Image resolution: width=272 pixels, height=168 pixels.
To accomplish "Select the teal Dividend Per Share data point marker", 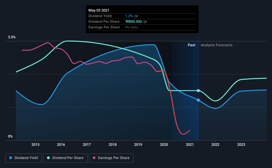I will [x=198, y=91].
